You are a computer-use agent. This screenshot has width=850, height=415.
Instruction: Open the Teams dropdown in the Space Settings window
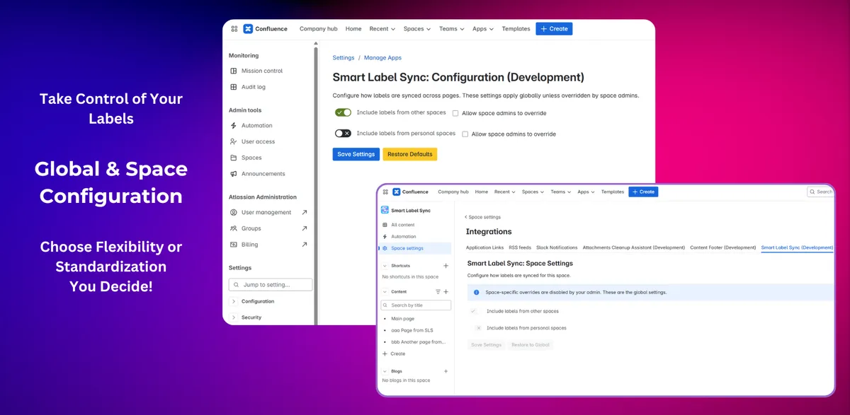(560, 192)
